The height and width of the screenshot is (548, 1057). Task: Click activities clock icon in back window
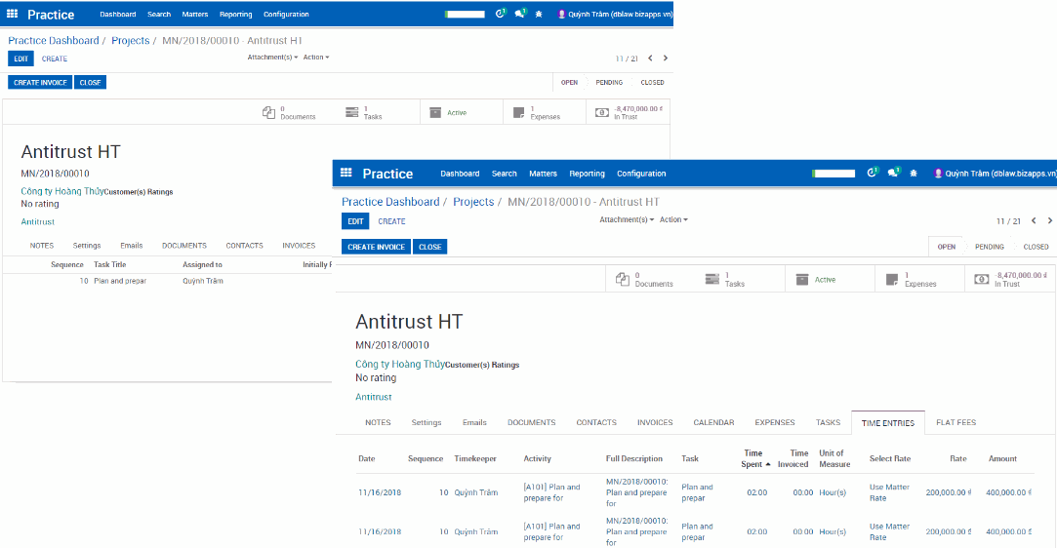pos(500,14)
